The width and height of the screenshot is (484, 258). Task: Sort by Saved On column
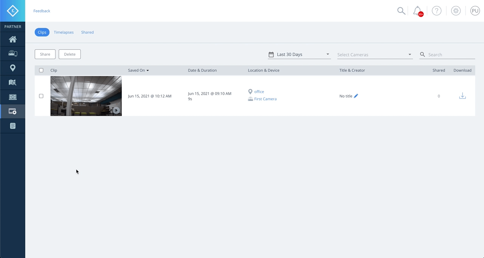[x=138, y=70]
